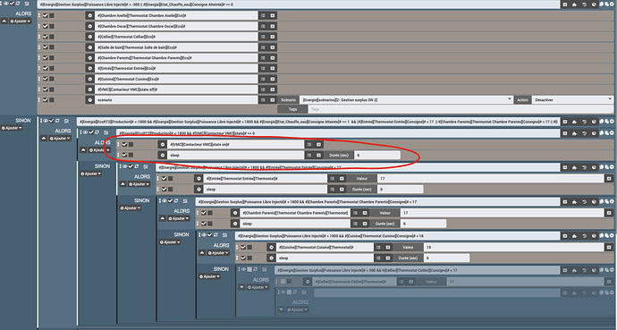Click the Action label beside Désactiver
The height and width of the screenshot is (330, 617).
pos(522,100)
